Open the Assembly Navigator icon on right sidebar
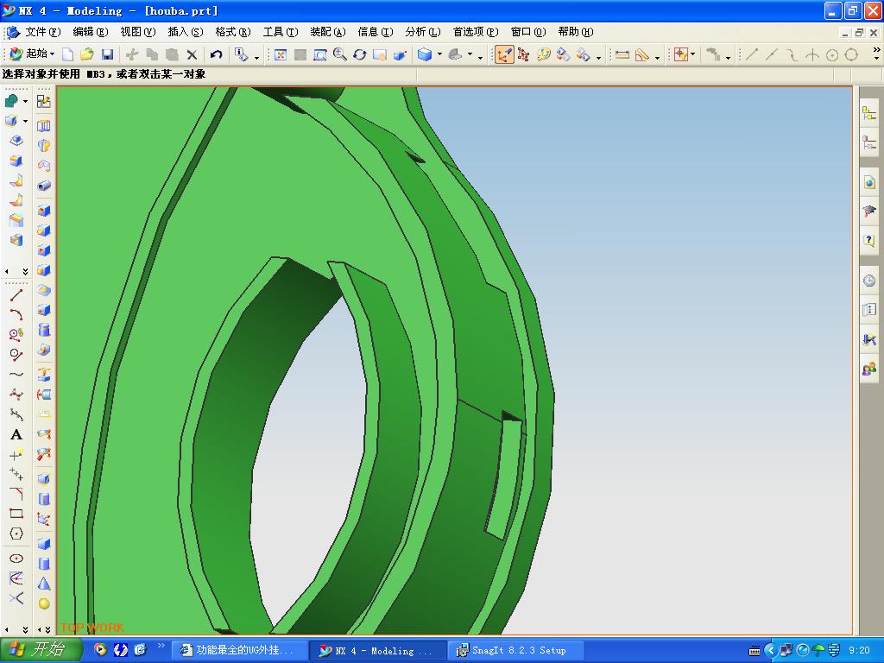The height and width of the screenshot is (663, 884). [869, 113]
